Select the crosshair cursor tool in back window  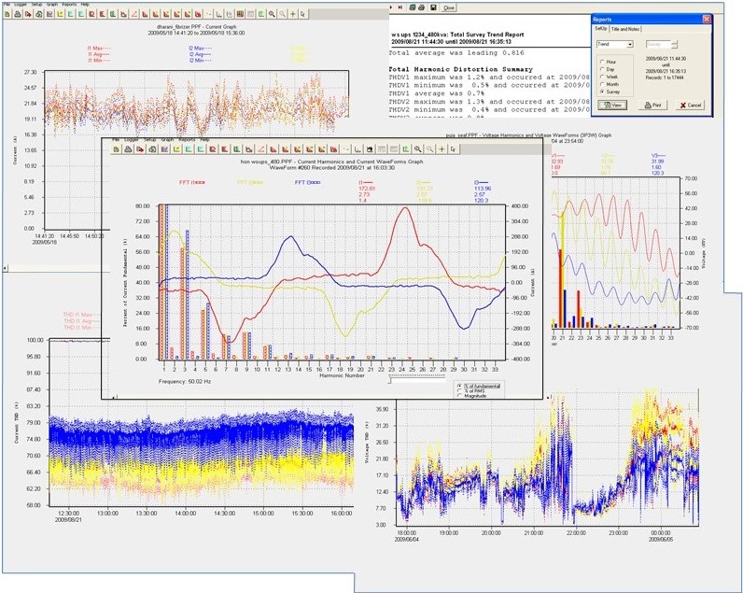(293, 14)
